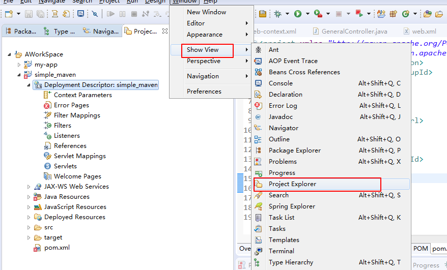Click the Open Console toolbar icon
447x270 pixels.
click(x=80, y=14)
